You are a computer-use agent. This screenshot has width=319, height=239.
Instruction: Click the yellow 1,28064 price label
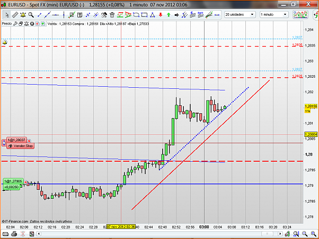point(311,134)
